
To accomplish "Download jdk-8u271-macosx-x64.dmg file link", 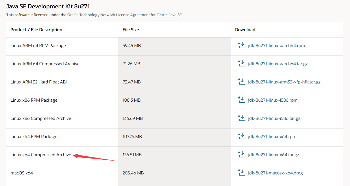I will click(x=275, y=173).
